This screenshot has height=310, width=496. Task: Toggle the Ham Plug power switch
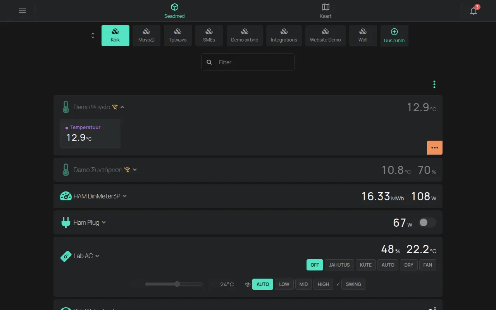click(x=427, y=222)
